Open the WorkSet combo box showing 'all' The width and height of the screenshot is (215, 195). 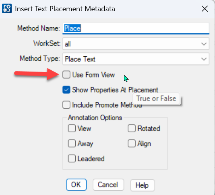tap(136, 44)
